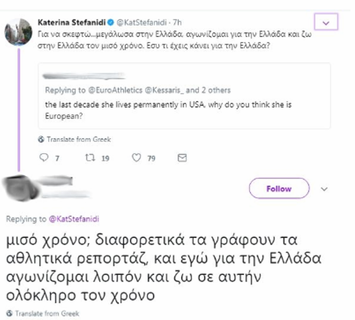Like the tweet with the heart icon
The width and height of the screenshot is (355, 320).
click(136, 158)
